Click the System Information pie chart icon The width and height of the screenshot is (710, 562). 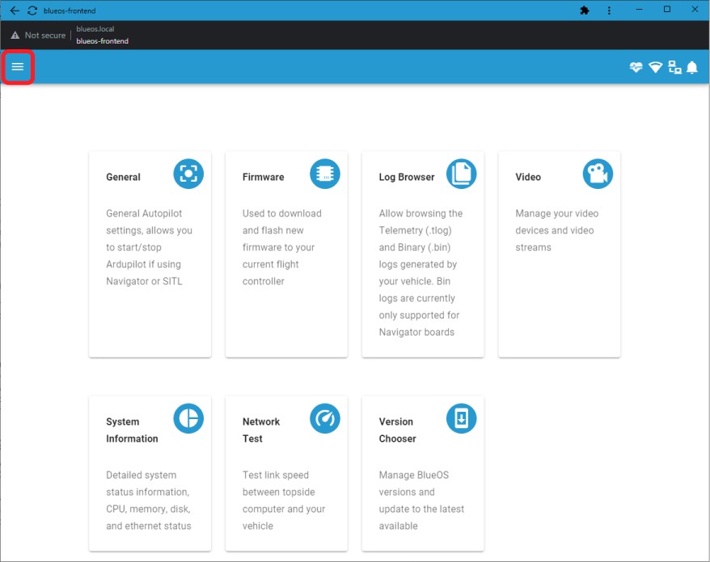(x=188, y=417)
